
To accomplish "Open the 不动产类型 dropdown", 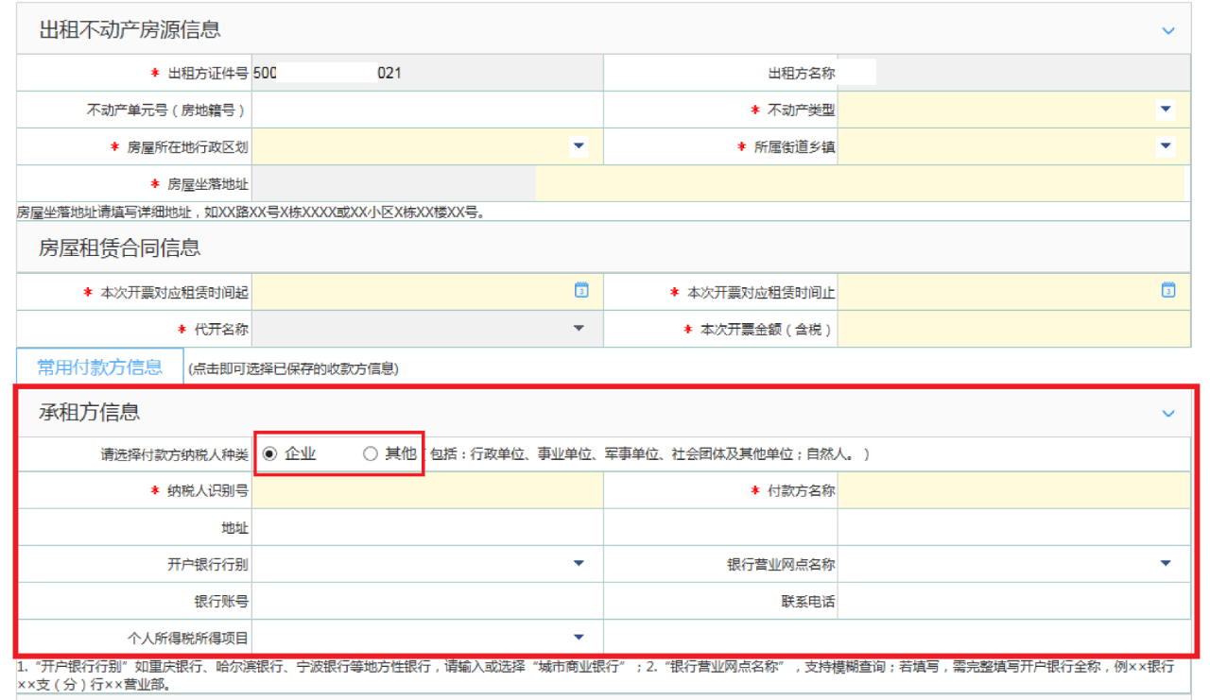I will 1164,109.
